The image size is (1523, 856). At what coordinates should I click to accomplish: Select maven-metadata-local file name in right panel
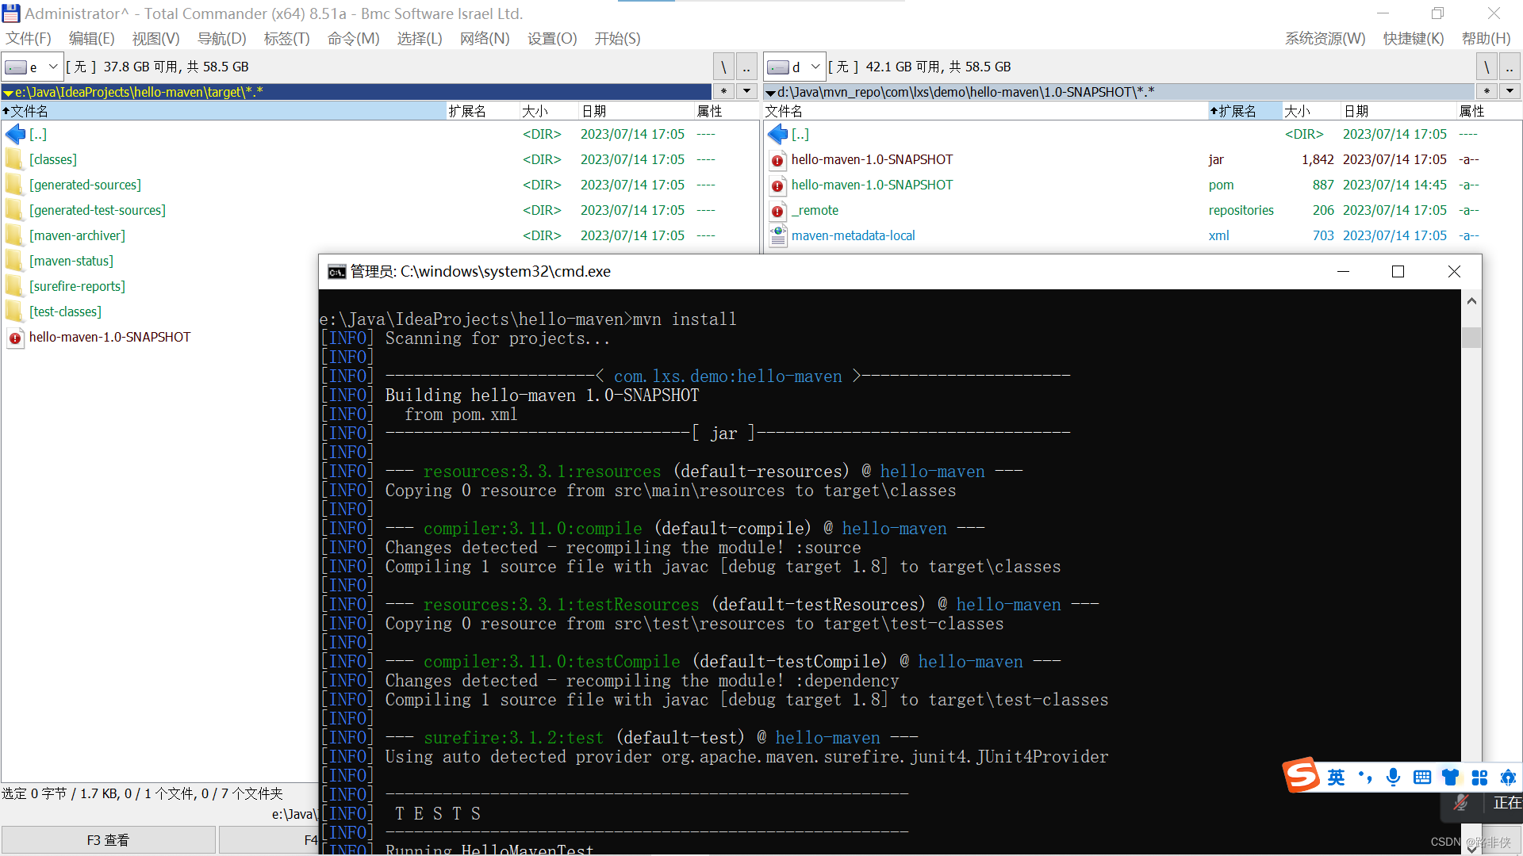(853, 235)
